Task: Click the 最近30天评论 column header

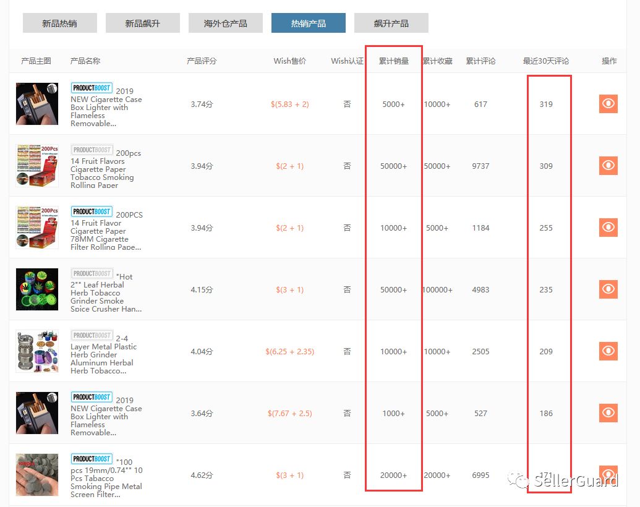Action: tap(546, 61)
